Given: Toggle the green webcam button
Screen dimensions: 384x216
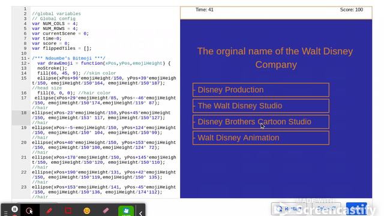Looking at the screenshot, I should click(x=126, y=211).
